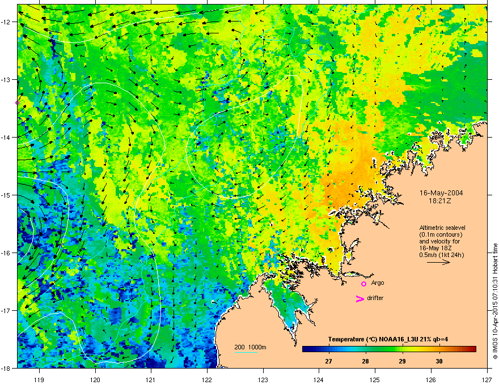Click the temperature color bar

point(389,349)
